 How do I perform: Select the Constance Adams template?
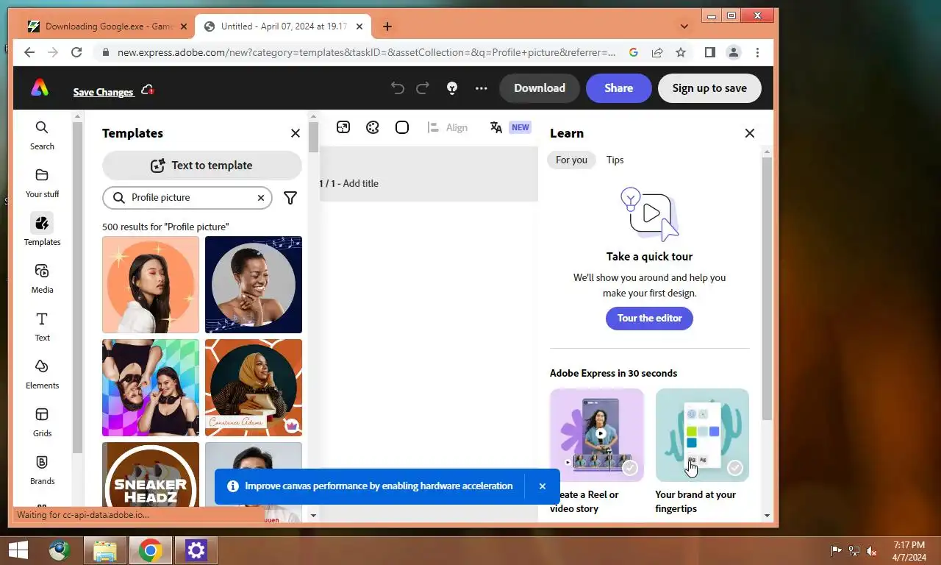pos(254,388)
